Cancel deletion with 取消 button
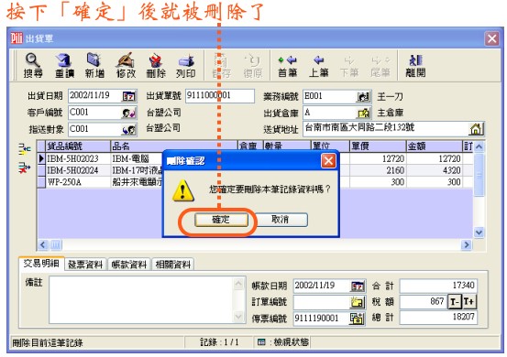 (280, 220)
